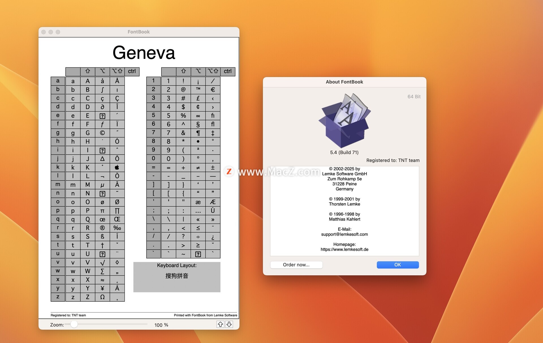Image resolution: width=543 pixels, height=343 pixels.
Task: Click the option-shift header in left table
Action: tap(117, 71)
